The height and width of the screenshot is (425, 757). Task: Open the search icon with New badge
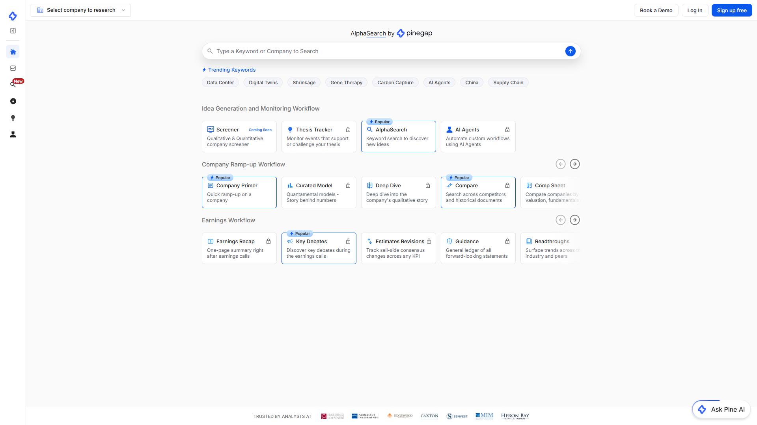[13, 85]
